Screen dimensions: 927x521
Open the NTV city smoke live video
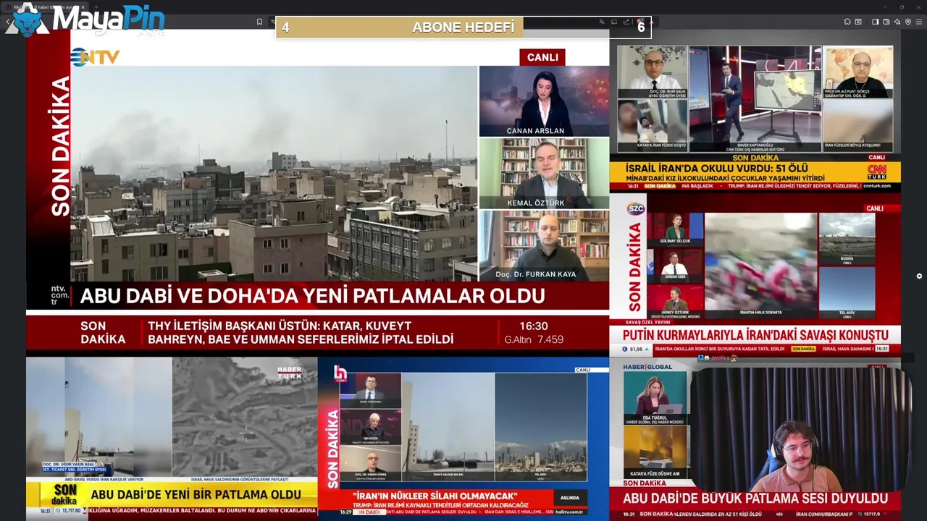pyautogui.click(x=274, y=173)
